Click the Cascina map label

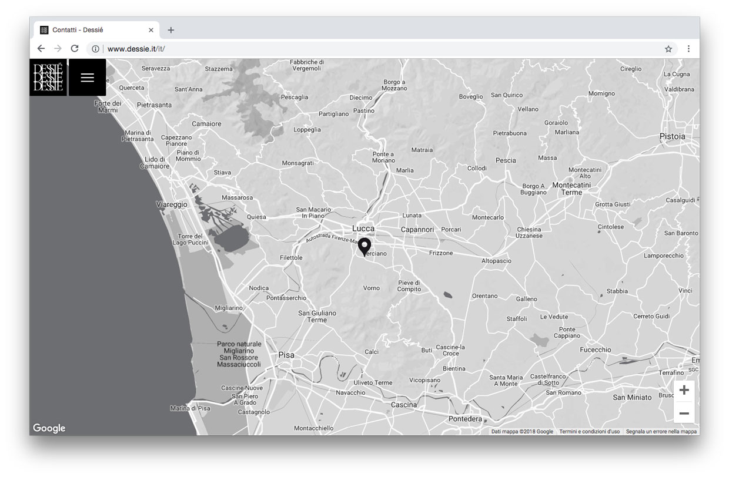(404, 405)
